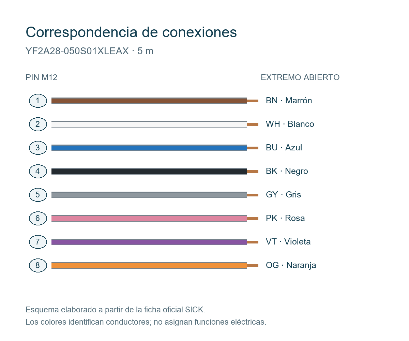409x341 pixels.
Task: Select the PIN M12 column header
Action: coord(42,77)
